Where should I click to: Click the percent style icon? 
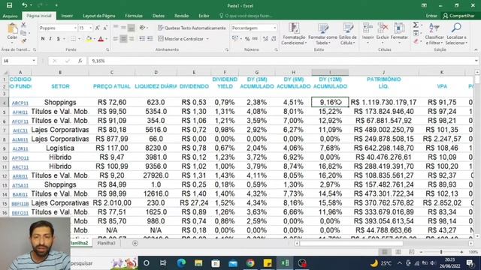[247, 39]
